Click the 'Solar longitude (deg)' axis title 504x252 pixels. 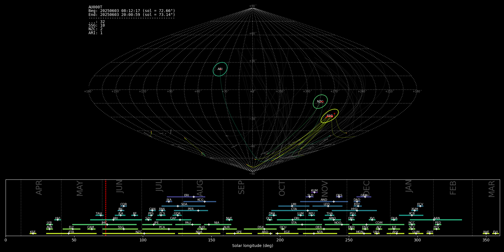click(x=253, y=246)
